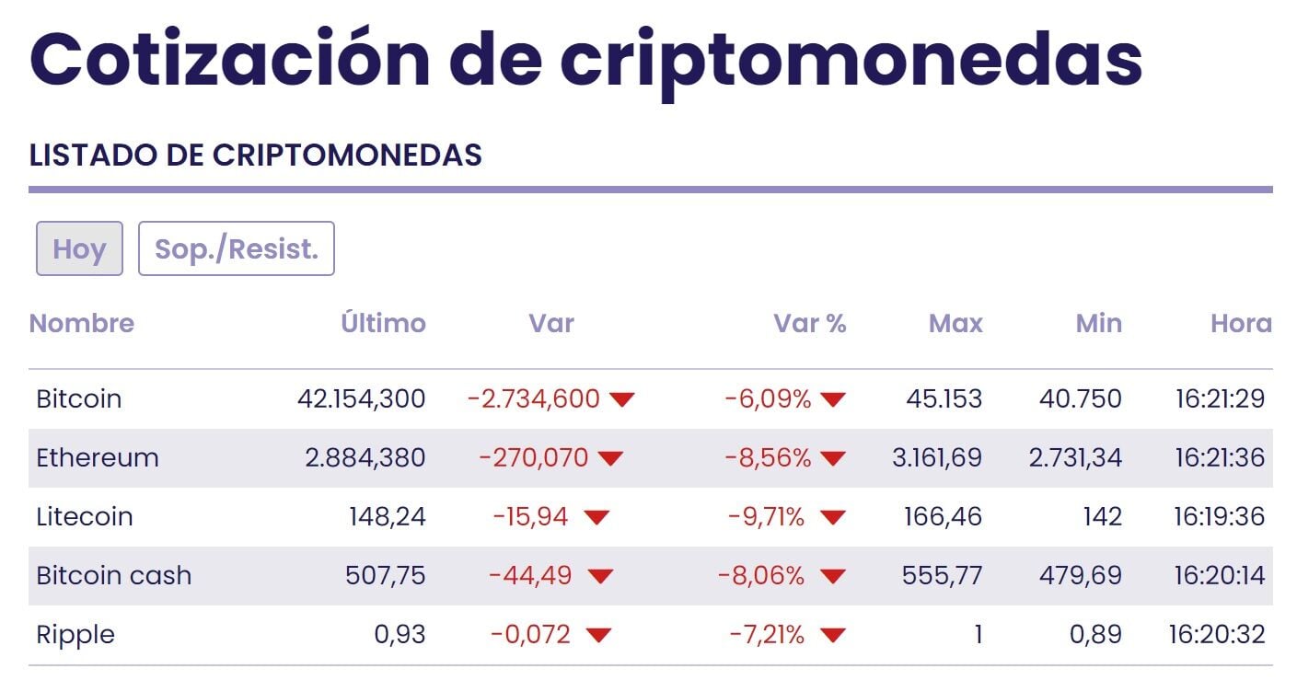Open the Ripple quote link

[75, 635]
